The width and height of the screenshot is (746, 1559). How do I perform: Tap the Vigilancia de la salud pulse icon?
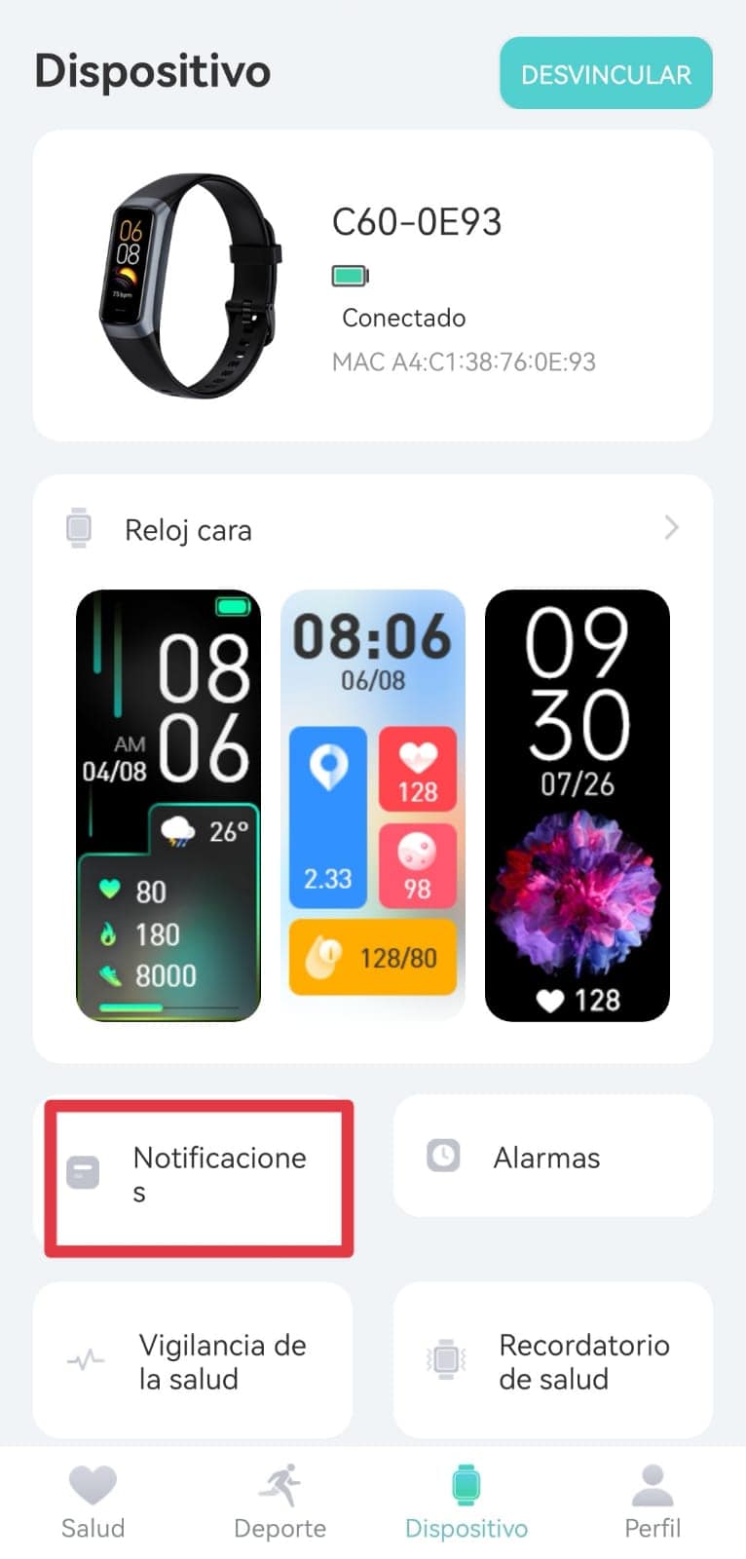[x=86, y=1360]
